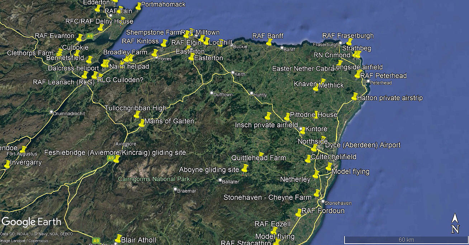Click the "RLG Culloden?" placemark label
Screen dimensions: 469x245
pyautogui.click(x=120, y=80)
